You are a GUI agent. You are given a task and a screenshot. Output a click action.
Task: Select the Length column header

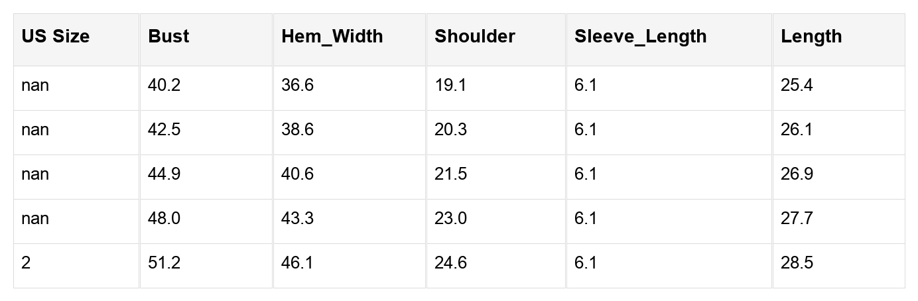click(x=811, y=36)
